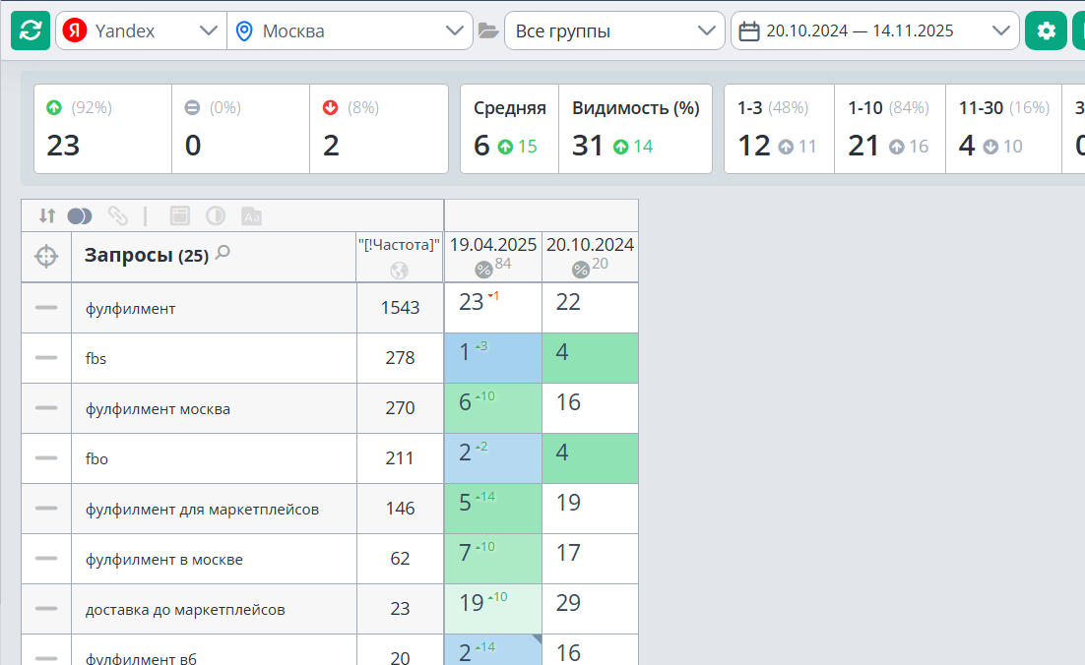Select the query фулфилмент для маркетплейсов

click(x=202, y=510)
